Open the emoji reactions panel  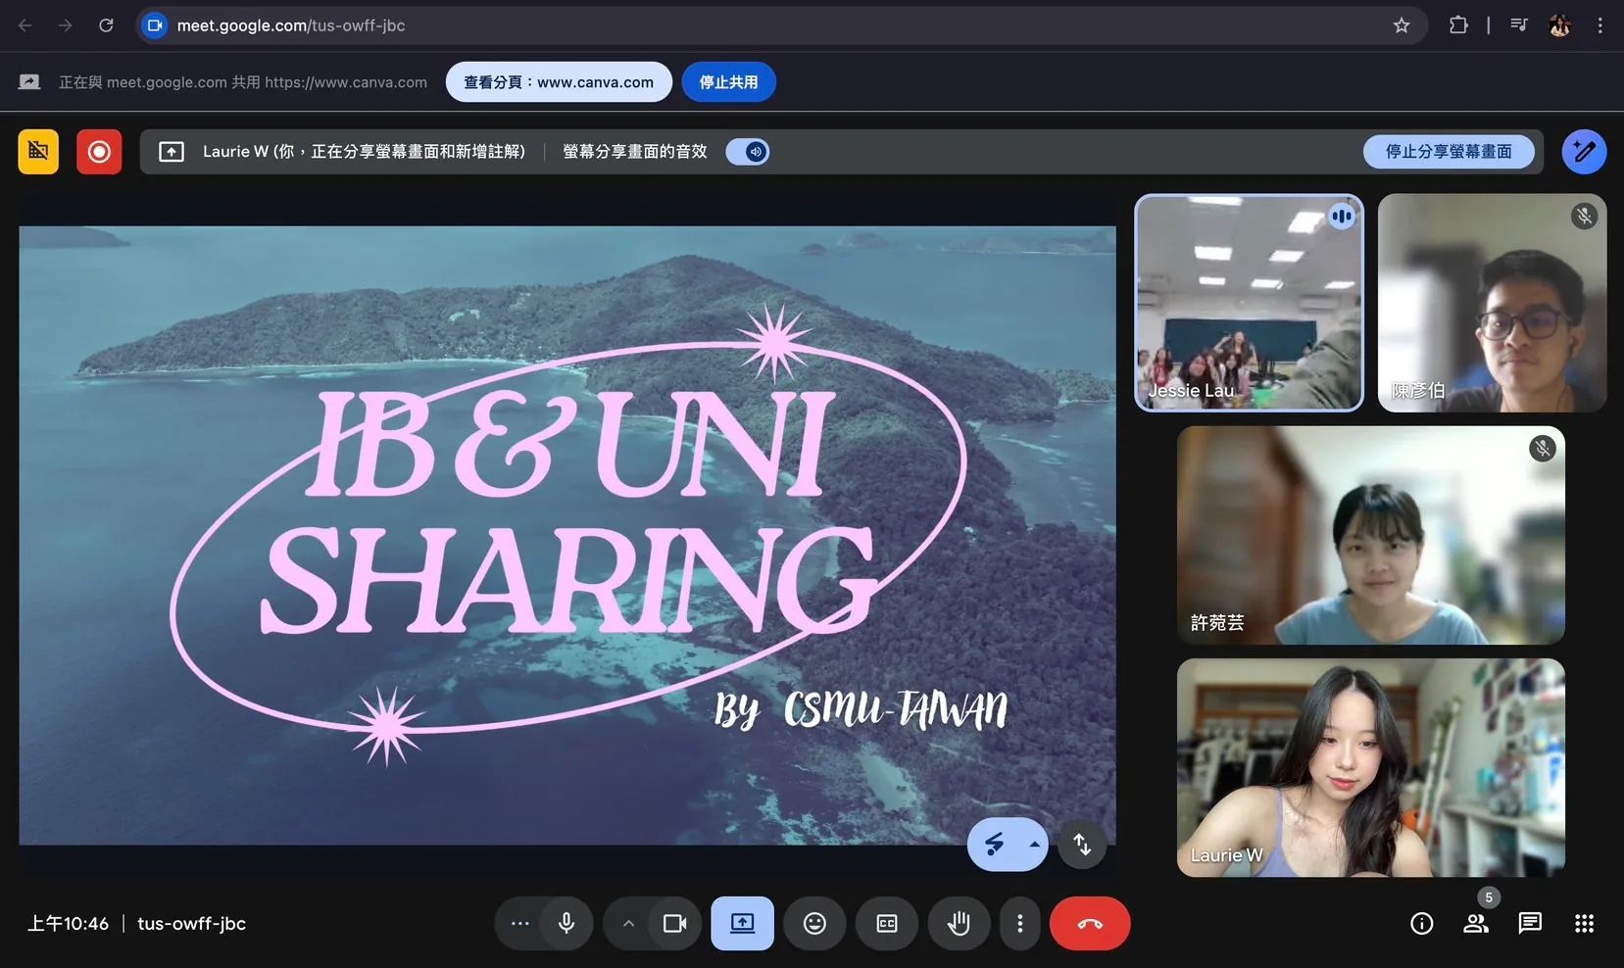814,923
